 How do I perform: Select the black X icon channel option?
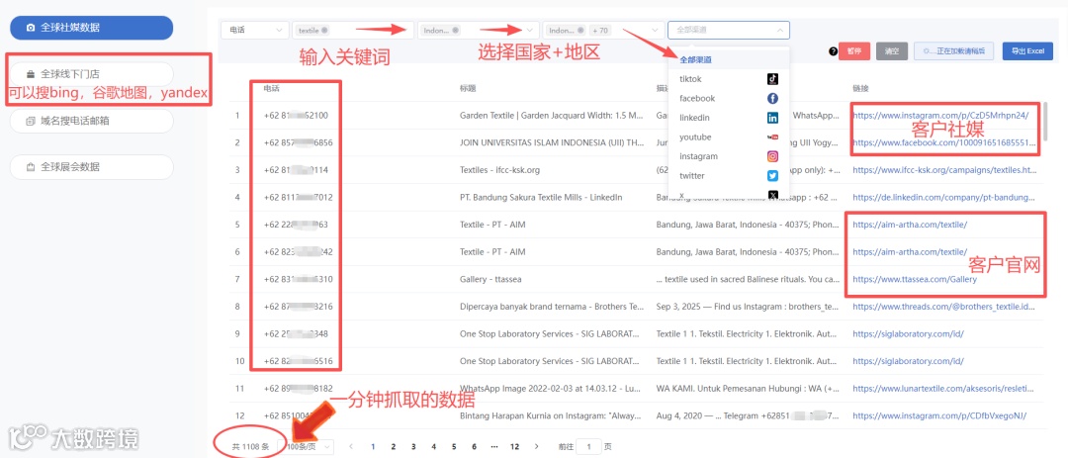point(772,195)
